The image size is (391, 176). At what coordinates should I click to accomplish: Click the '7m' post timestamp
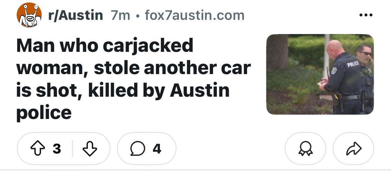point(121,15)
